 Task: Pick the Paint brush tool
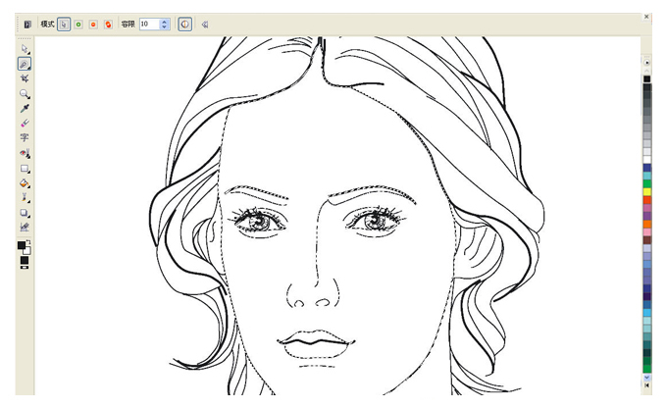[x=25, y=198]
